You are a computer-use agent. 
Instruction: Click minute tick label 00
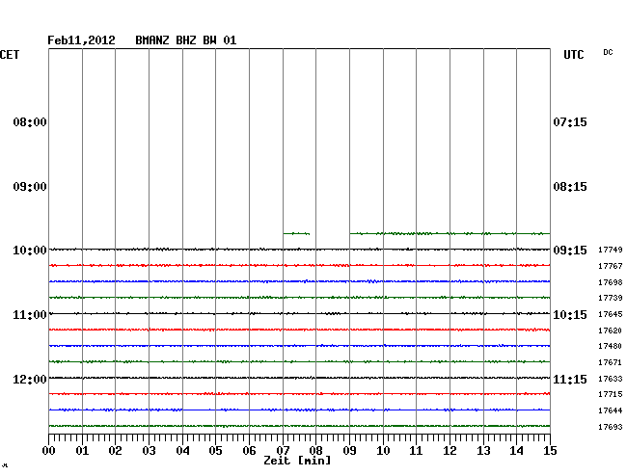49,451
